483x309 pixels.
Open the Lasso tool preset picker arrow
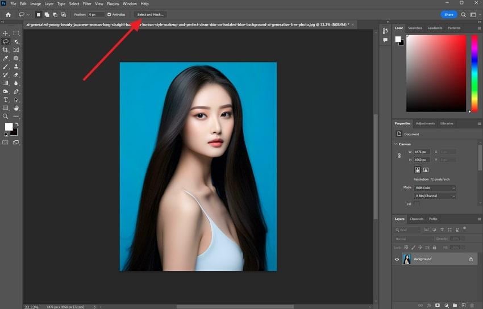coord(28,14)
